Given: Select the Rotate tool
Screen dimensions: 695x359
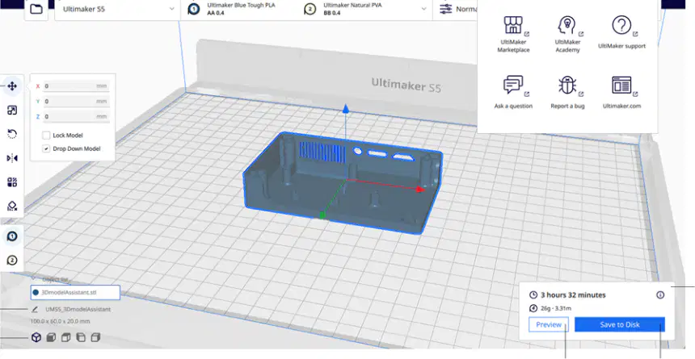Looking at the screenshot, I should click(x=12, y=134).
